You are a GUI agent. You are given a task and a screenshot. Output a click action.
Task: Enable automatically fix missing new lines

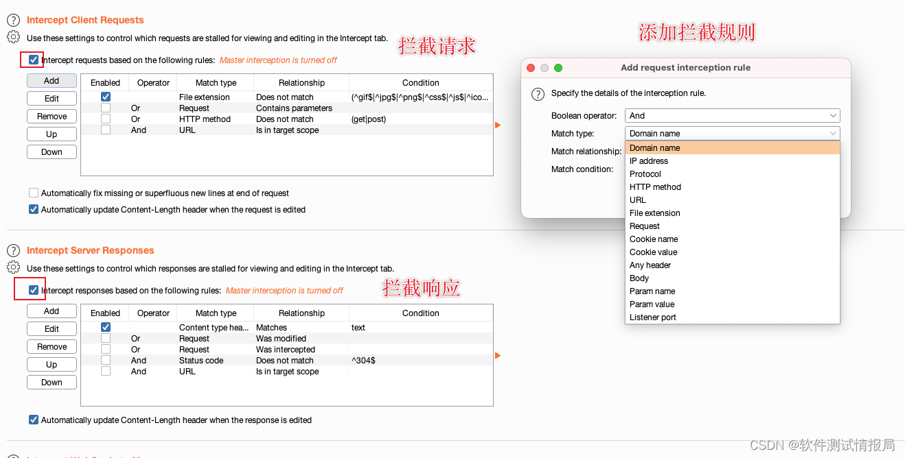pyautogui.click(x=34, y=193)
